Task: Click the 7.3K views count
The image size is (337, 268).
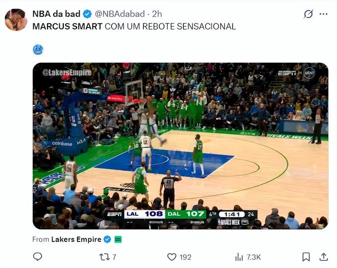Action: [x=254, y=257]
